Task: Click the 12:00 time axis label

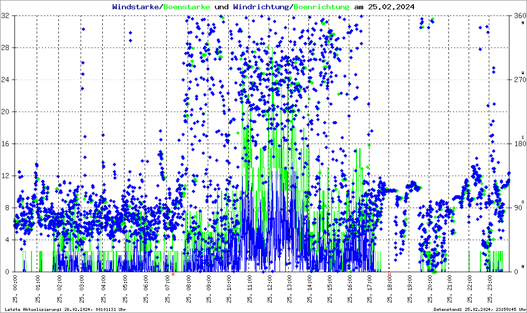Action: (x=270, y=289)
